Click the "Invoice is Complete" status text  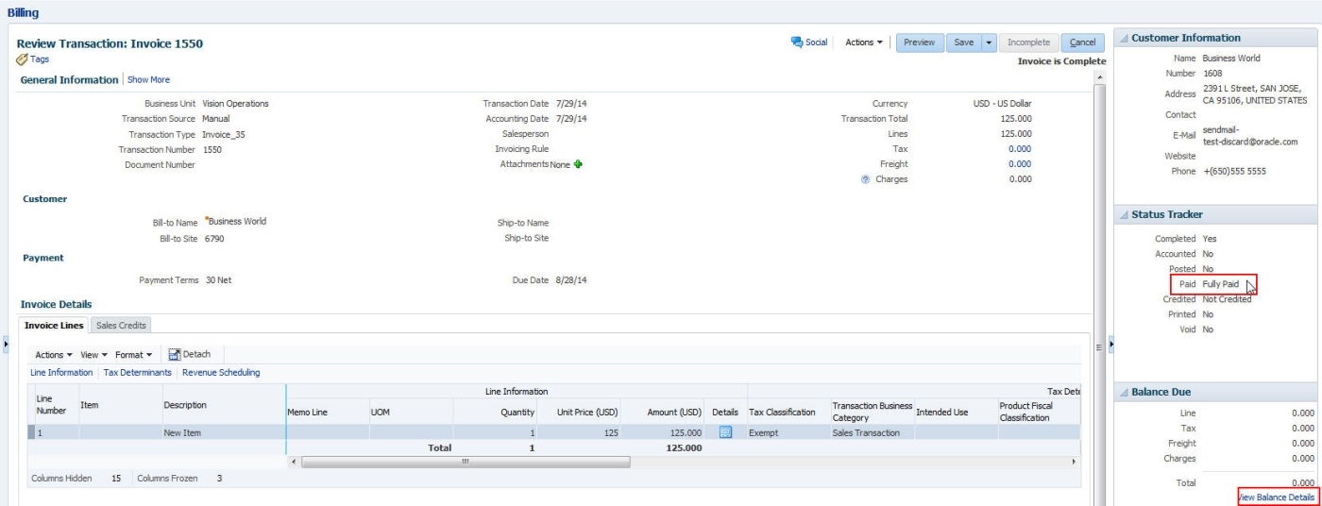point(1061,61)
